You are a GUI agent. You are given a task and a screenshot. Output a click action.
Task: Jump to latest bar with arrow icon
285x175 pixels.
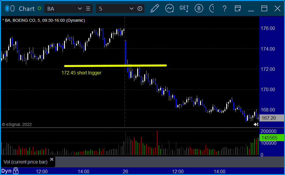click(256, 124)
